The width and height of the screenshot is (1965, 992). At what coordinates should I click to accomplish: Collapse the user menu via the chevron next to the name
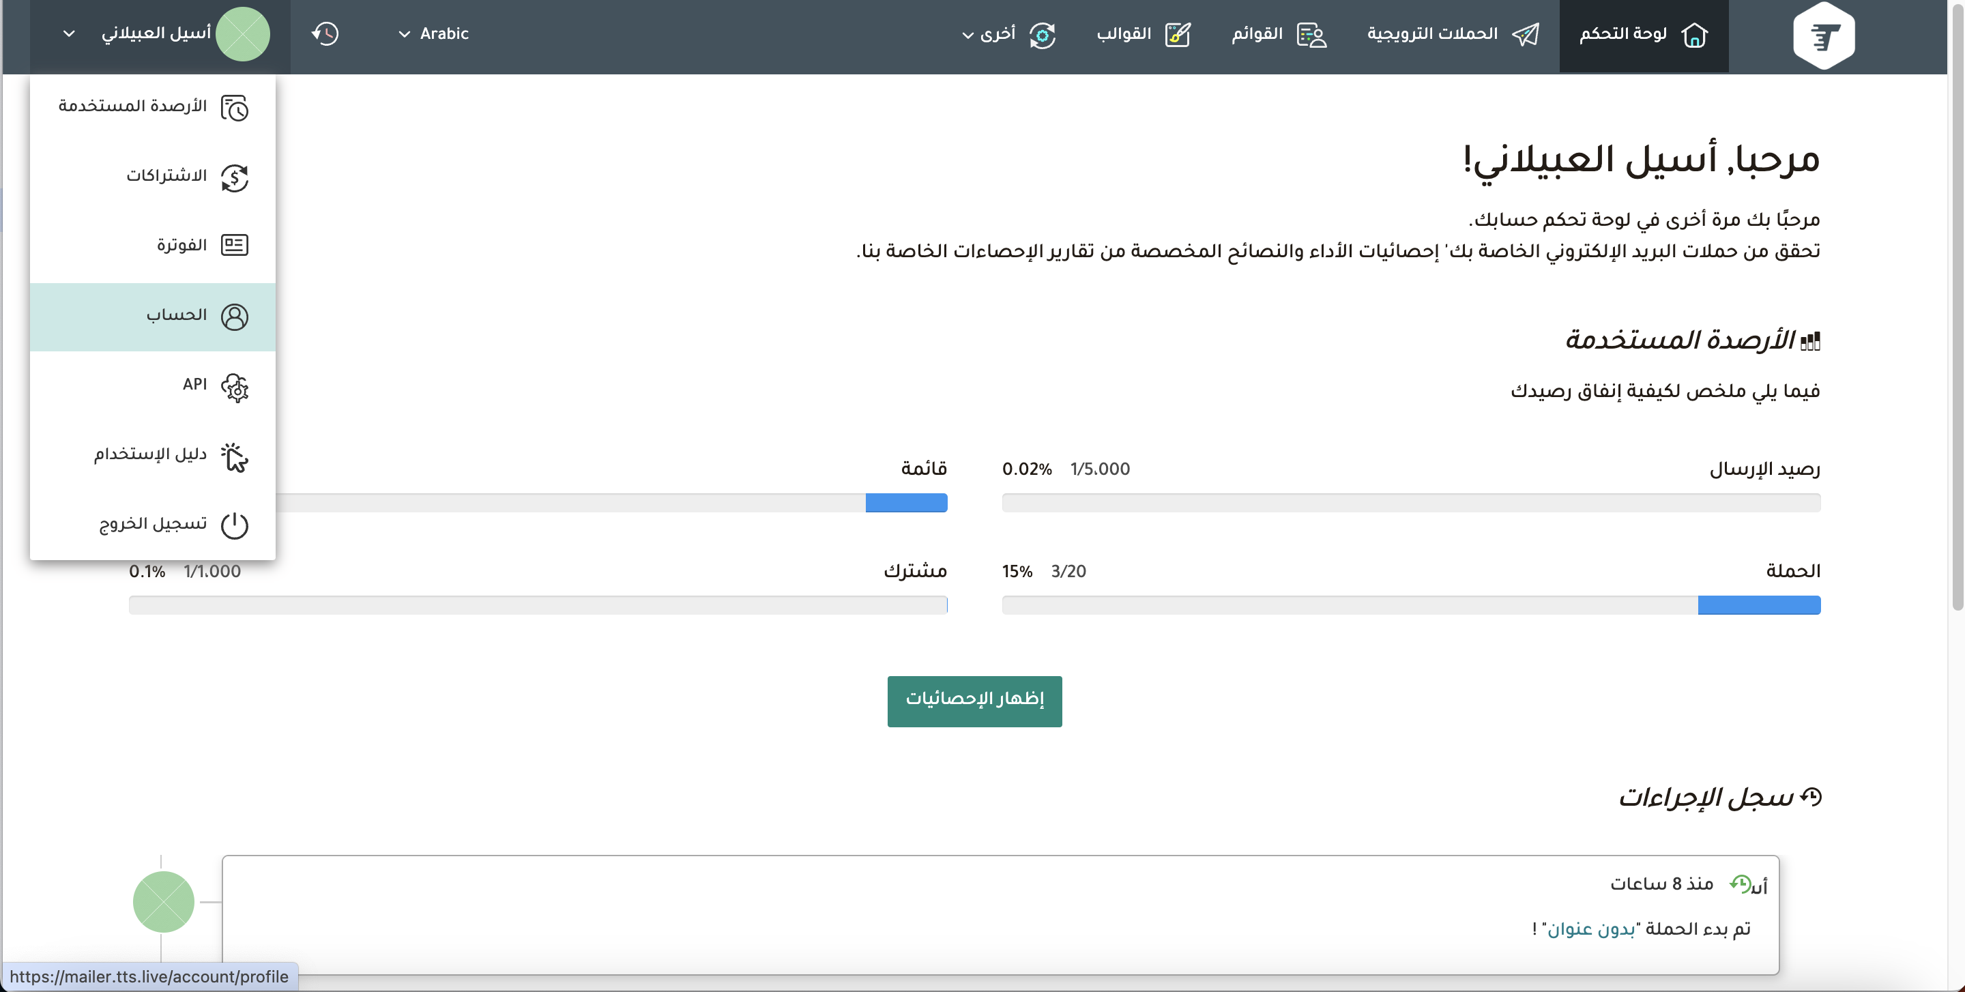pos(69,33)
